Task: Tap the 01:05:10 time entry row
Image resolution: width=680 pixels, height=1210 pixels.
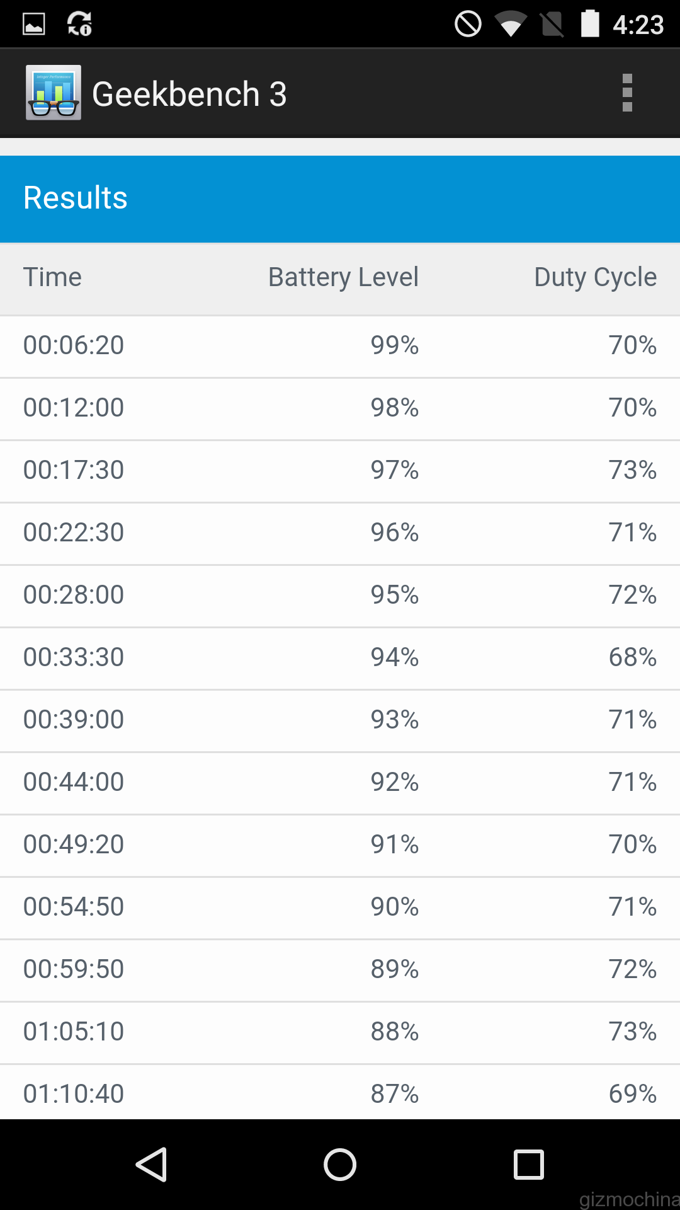Action: pos(340,1032)
